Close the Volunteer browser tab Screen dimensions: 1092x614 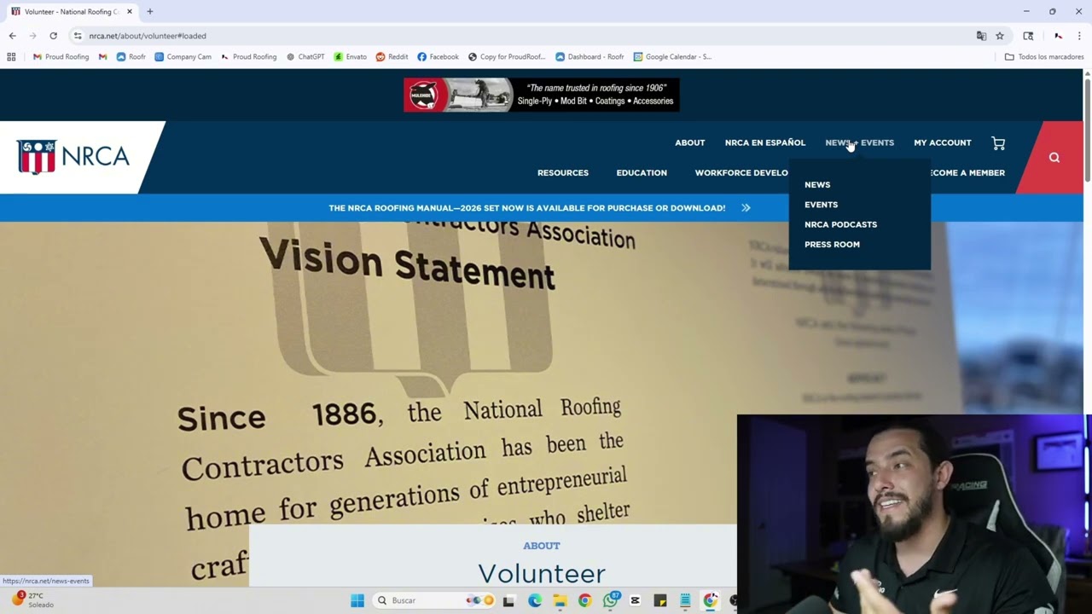point(130,12)
